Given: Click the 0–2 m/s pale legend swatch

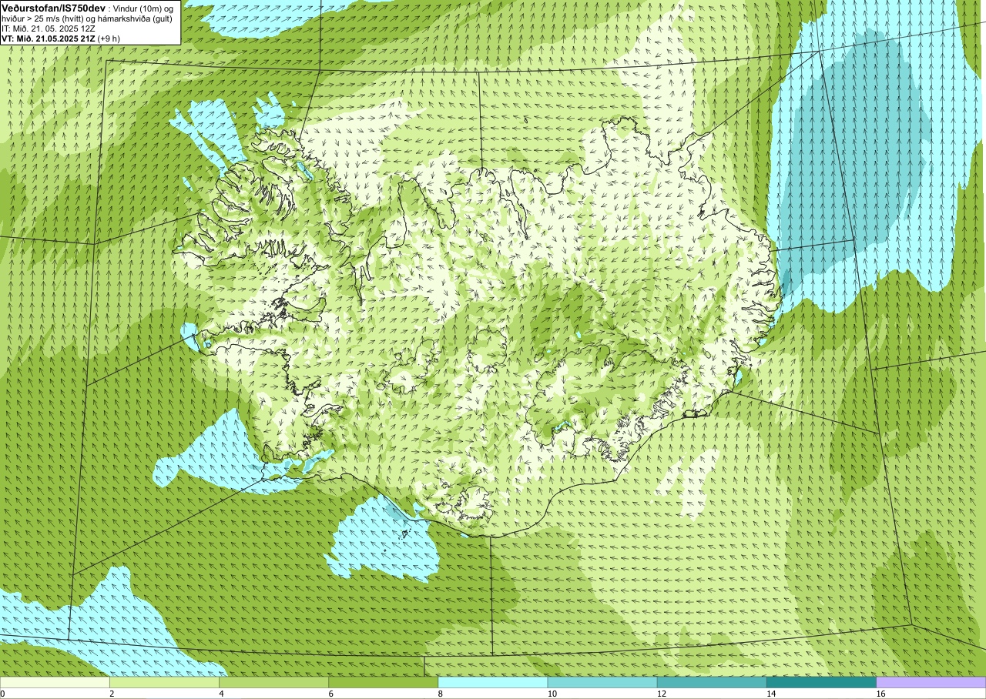Looking at the screenshot, I should (x=55, y=682).
